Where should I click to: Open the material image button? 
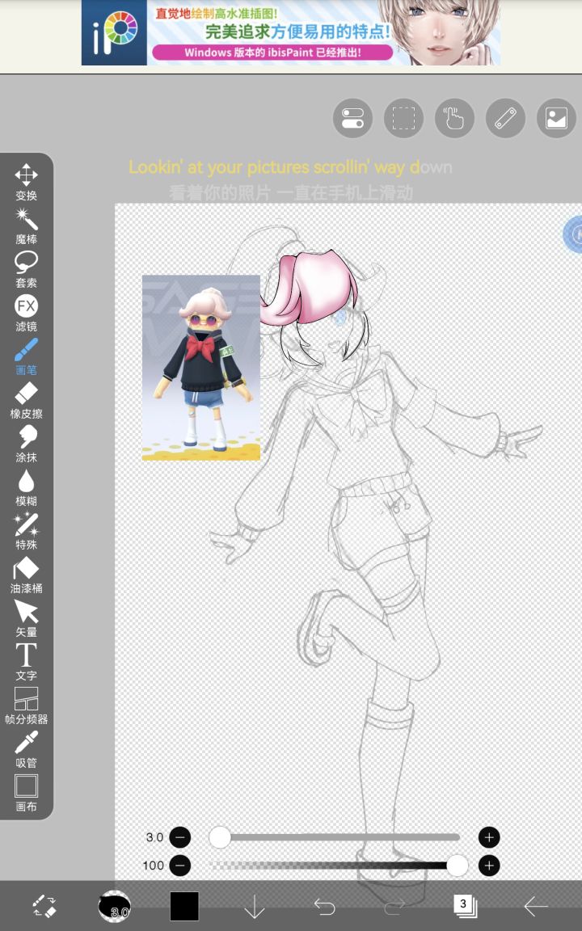556,118
